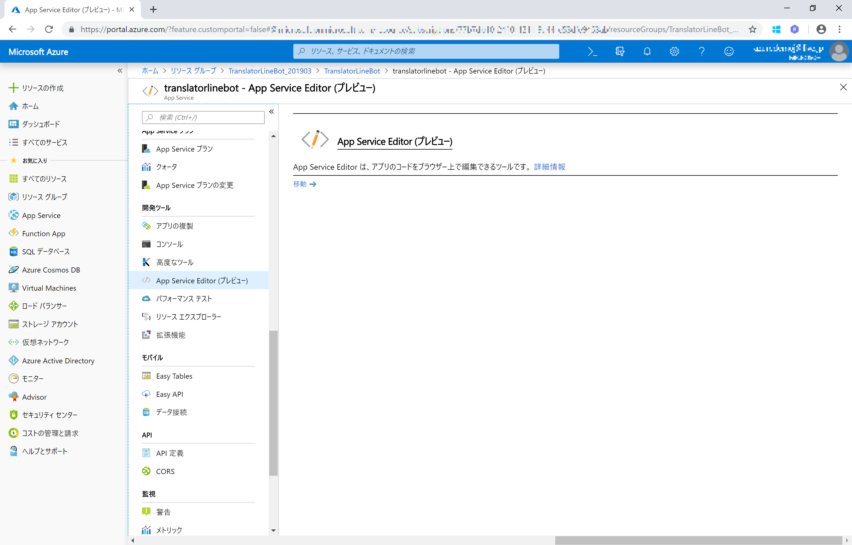The width and height of the screenshot is (852, 545).
Task: Click the horizontal scrollbar at the bottom
Action: [x=698, y=540]
